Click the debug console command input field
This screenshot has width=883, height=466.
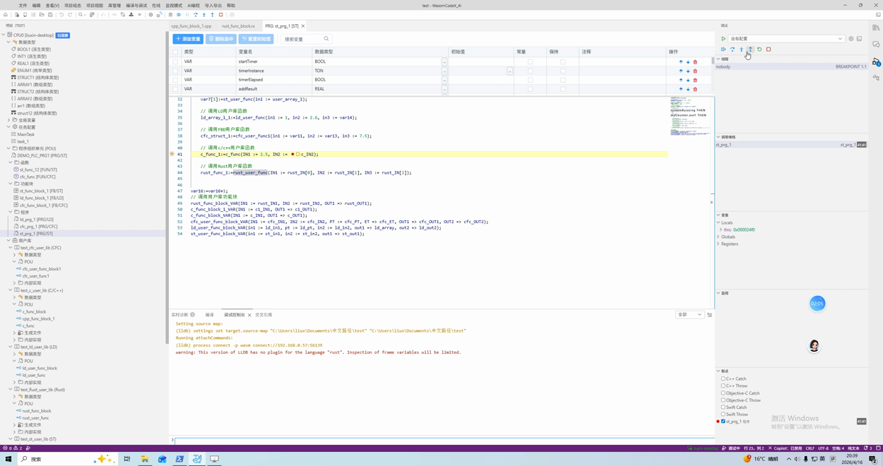(x=443, y=441)
